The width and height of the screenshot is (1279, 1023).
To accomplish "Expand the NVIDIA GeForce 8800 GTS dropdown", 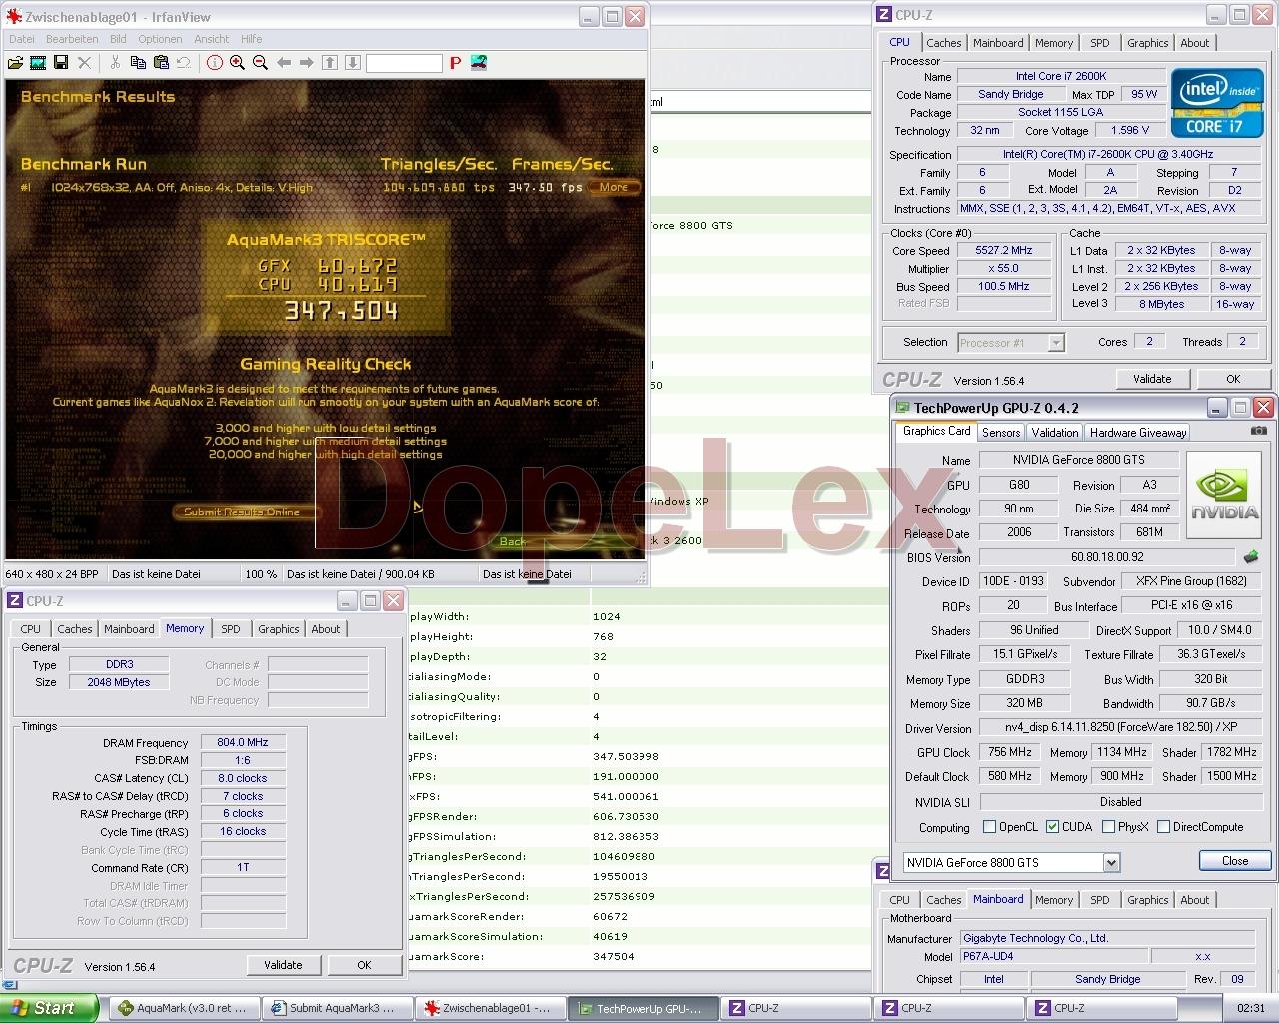I will coord(1111,862).
